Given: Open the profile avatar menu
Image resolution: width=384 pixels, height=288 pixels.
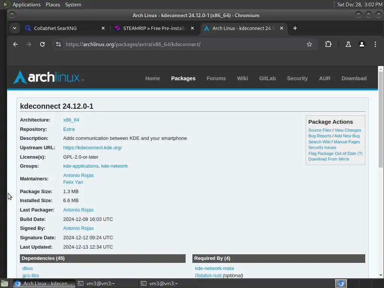Looking at the screenshot, I should click(362, 44).
